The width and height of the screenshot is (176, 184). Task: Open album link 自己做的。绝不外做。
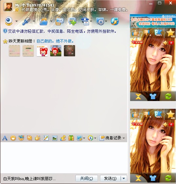click(x=55, y=41)
